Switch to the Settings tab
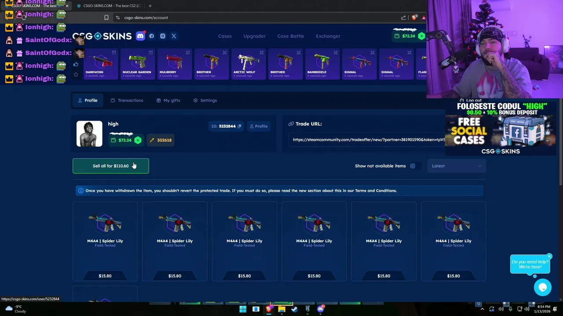Screen dimensions: 563x316 pyautogui.click(x=205, y=101)
